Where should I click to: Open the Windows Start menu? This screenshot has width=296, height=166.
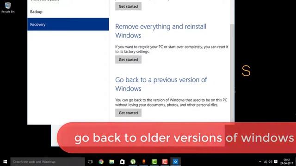pos(5,162)
